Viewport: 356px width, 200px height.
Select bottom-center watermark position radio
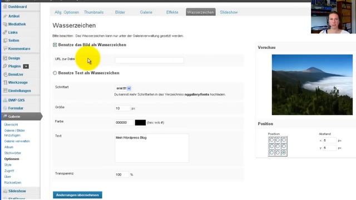(x=278, y=153)
